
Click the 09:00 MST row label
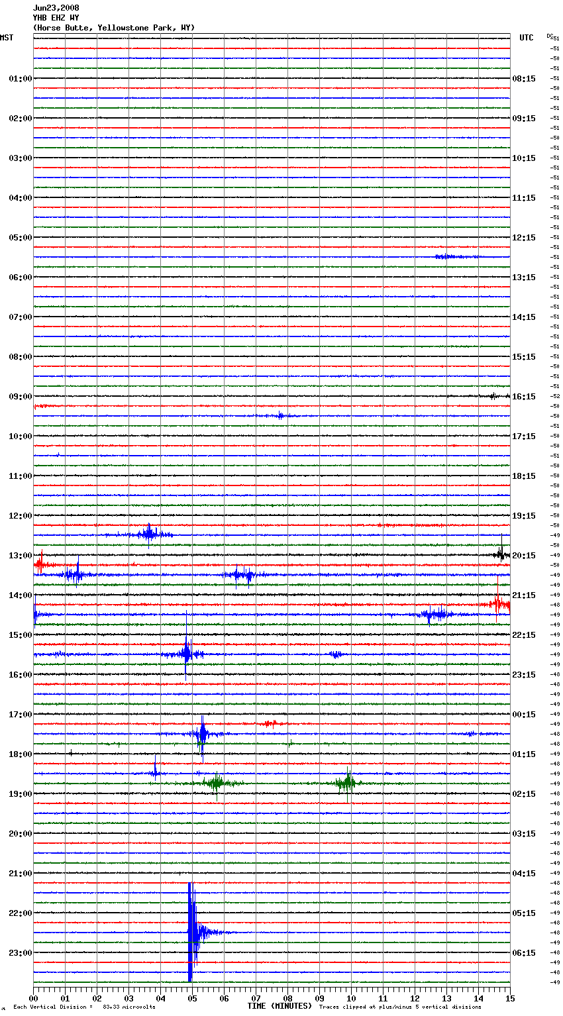pos(21,397)
